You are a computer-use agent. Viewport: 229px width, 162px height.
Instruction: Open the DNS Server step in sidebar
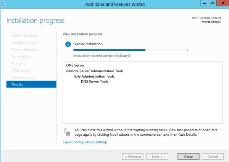tap(21, 71)
